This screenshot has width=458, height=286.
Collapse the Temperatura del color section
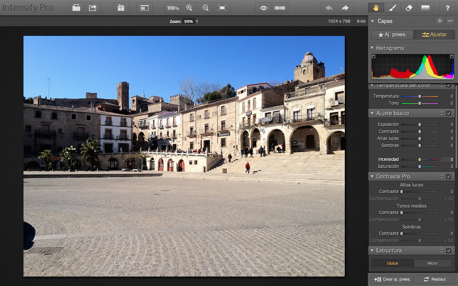click(372, 85)
